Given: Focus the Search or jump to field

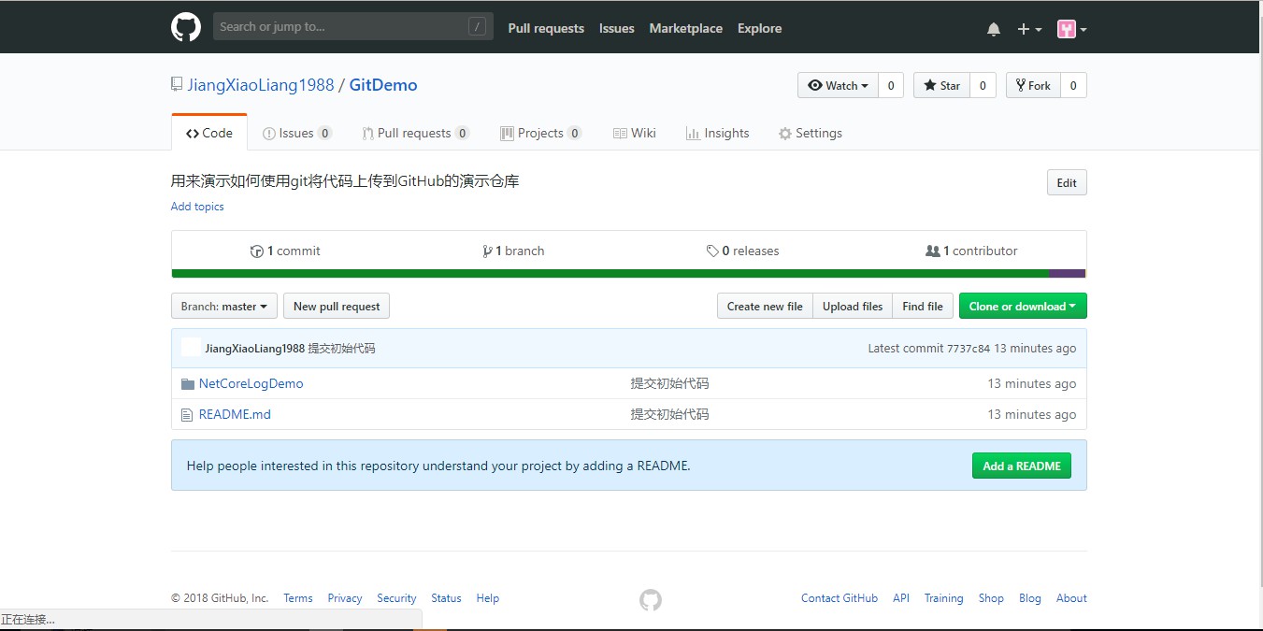Looking at the screenshot, I should pyautogui.click(x=352, y=27).
